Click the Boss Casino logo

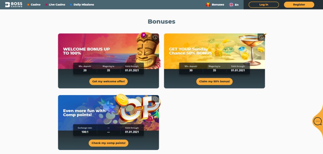tap(14, 4)
